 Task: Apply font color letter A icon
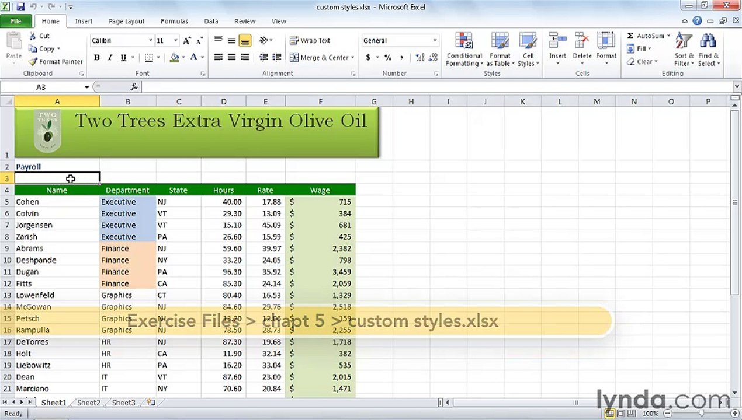click(x=194, y=58)
